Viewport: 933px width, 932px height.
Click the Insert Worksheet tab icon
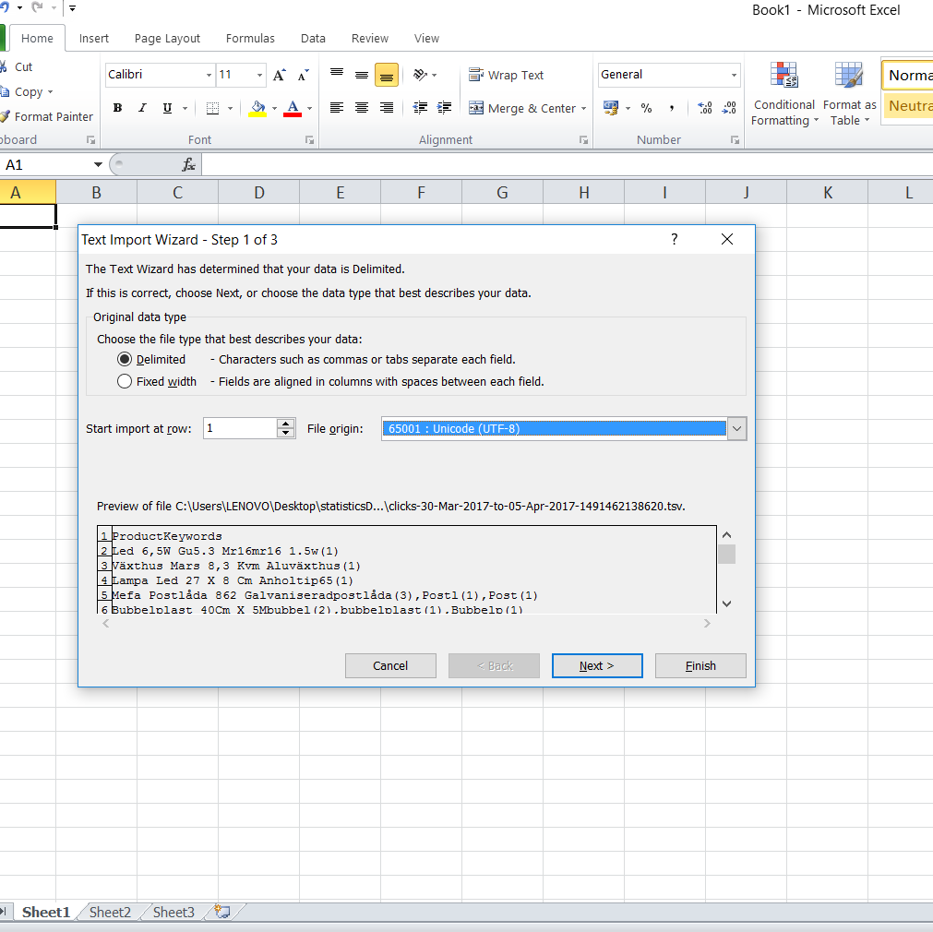(x=222, y=912)
